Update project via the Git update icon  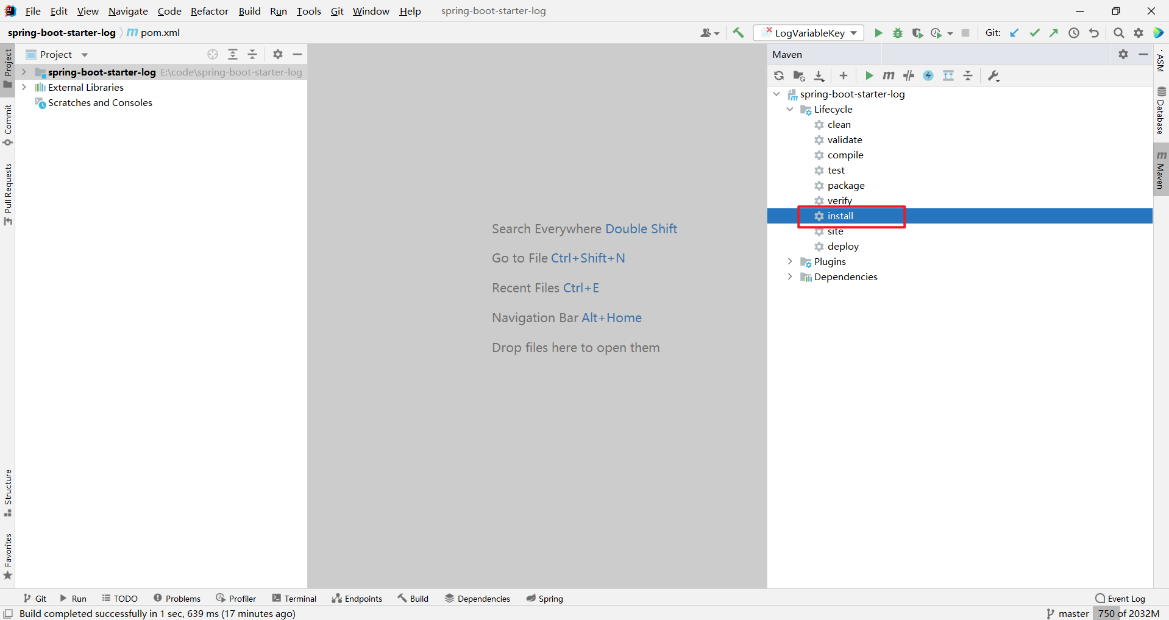point(1014,33)
